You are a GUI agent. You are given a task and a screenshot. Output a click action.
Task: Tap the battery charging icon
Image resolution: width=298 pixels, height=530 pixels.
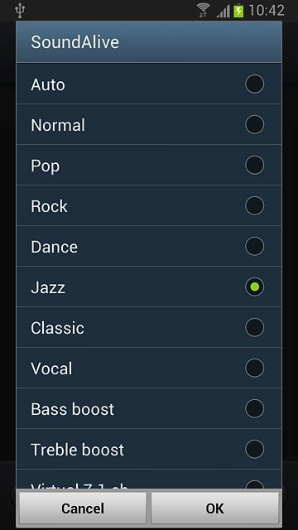(x=238, y=10)
